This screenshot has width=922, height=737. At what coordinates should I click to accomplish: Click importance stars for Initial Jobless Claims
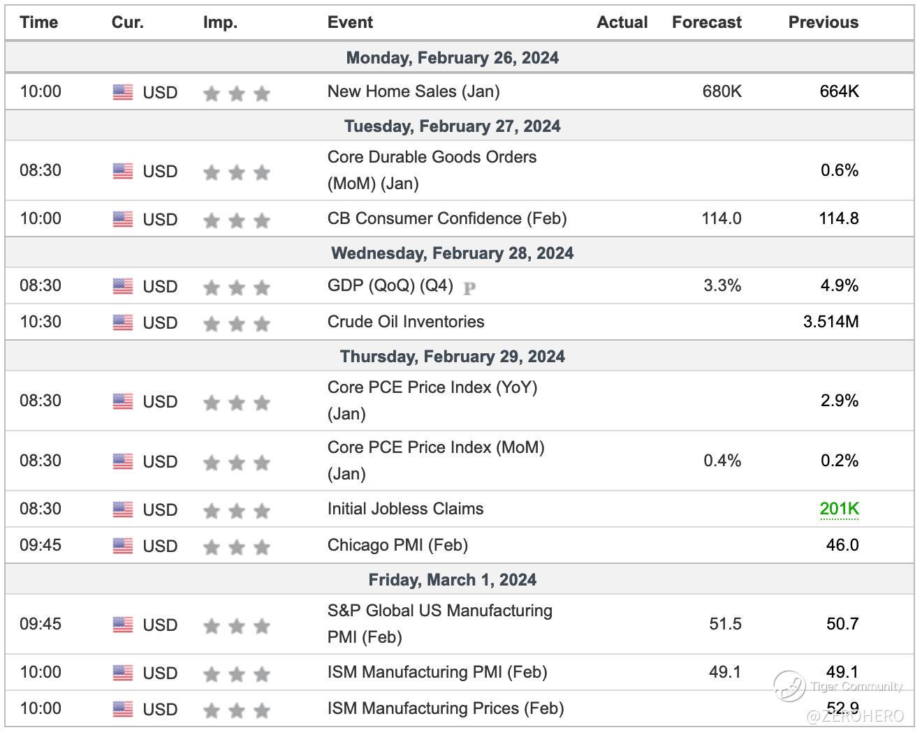pos(236,511)
